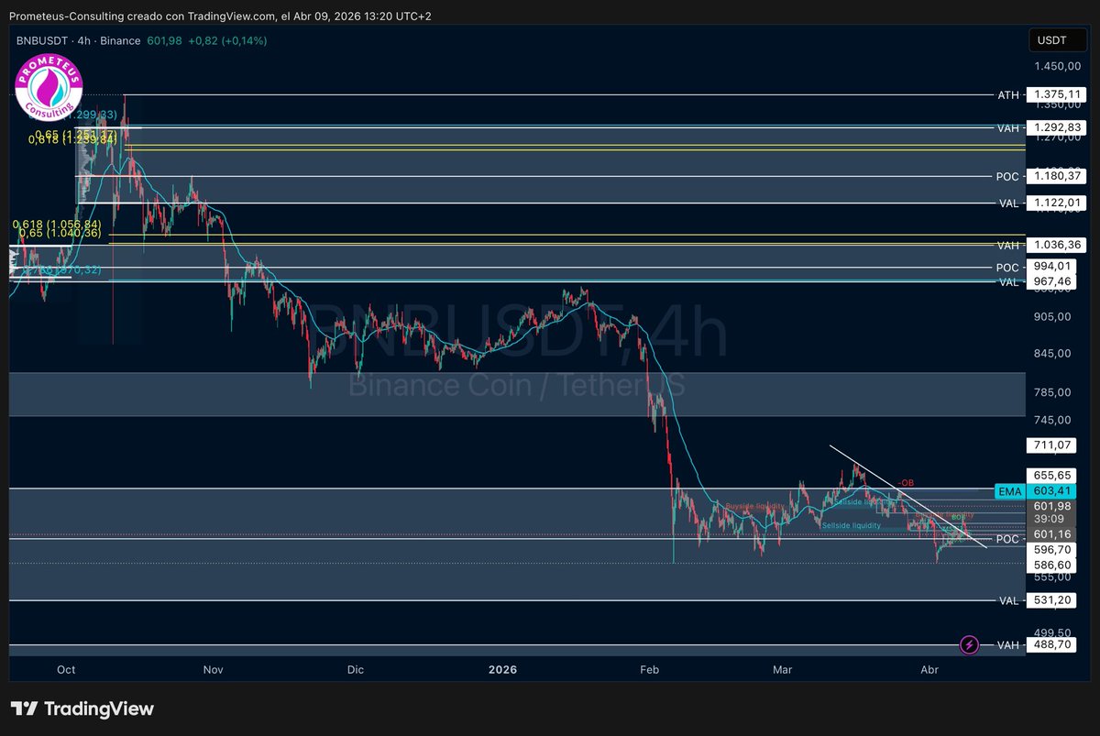
Task: Select the -OB order block annotation
Action: [906, 483]
